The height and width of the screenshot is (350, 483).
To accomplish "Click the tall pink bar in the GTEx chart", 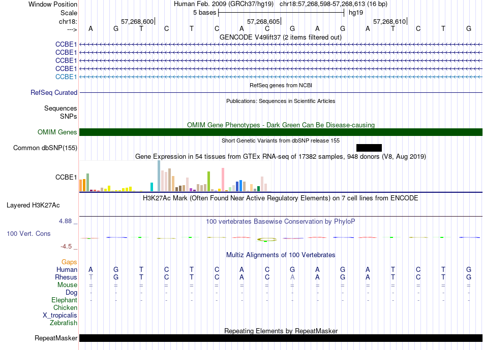I will pos(223,180).
